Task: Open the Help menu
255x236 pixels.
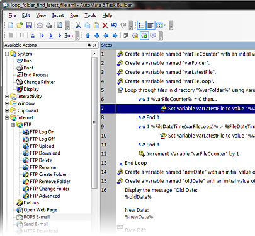Action: point(107,16)
